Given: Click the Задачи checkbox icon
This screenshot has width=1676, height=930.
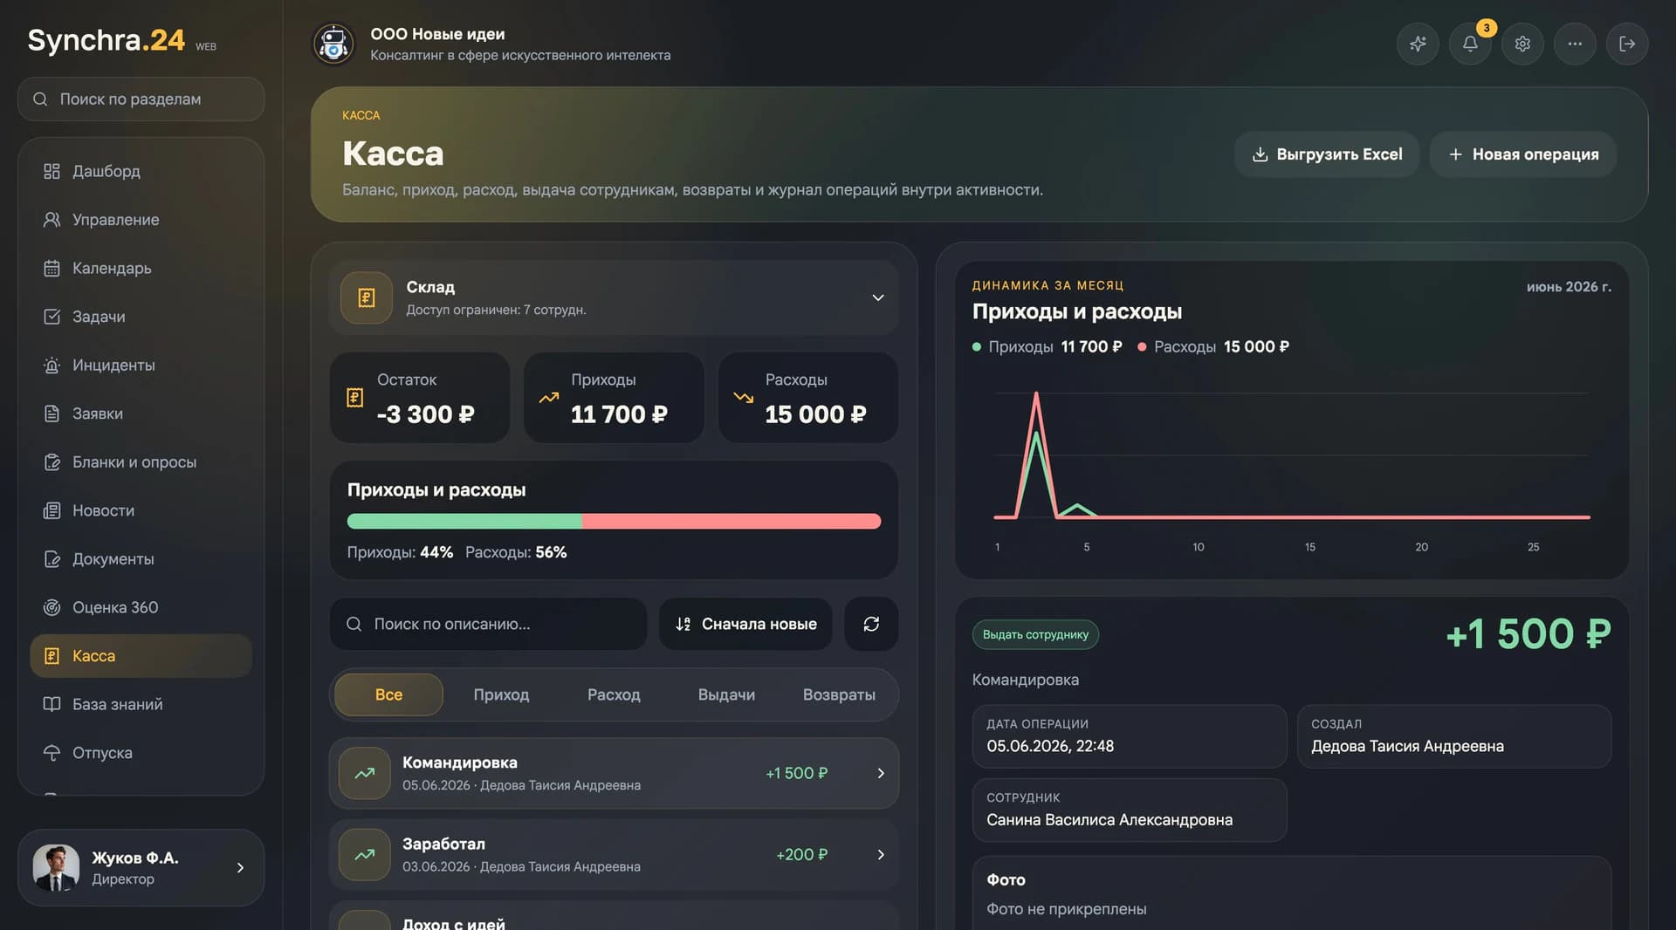Looking at the screenshot, I should click(x=52, y=317).
